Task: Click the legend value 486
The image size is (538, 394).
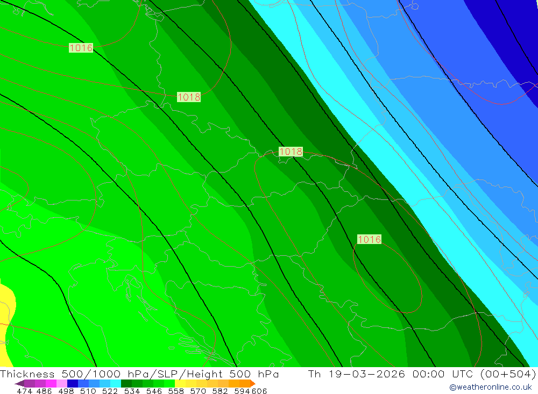Action: tap(44, 391)
